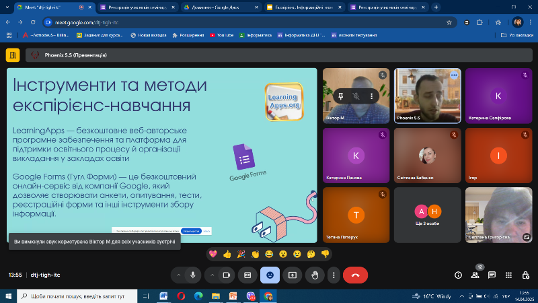Open more options on Віктор М tile
The image size is (538, 303).
[372, 96]
